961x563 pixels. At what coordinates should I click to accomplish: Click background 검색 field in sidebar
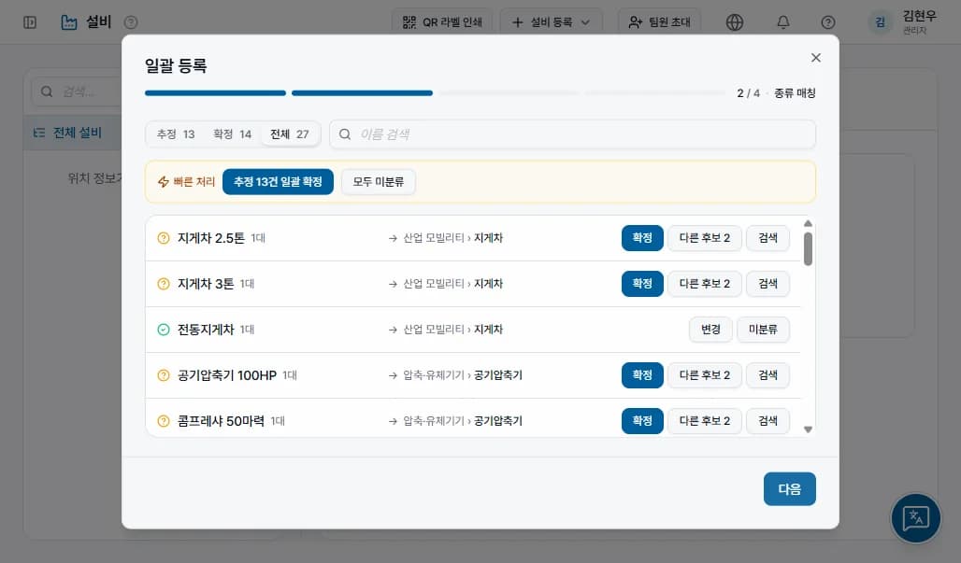pyautogui.click(x=77, y=91)
